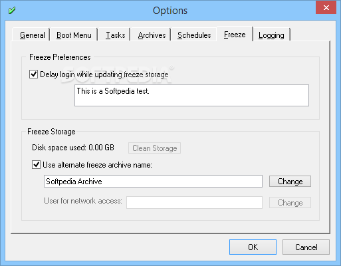Select the Freeze tab
The height and width of the screenshot is (266, 341).
pos(235,35)
